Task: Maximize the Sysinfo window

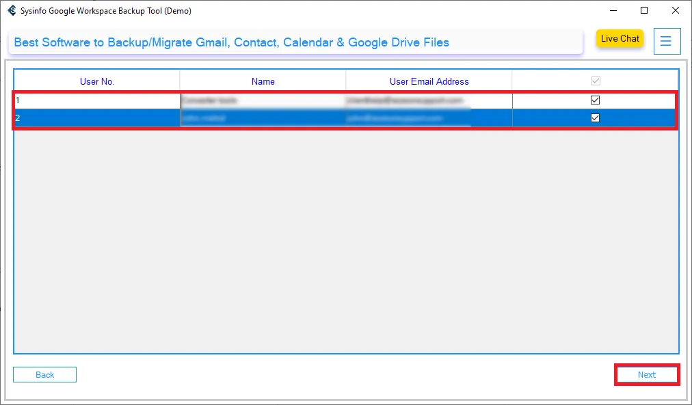Action: (x=644, y=10)
